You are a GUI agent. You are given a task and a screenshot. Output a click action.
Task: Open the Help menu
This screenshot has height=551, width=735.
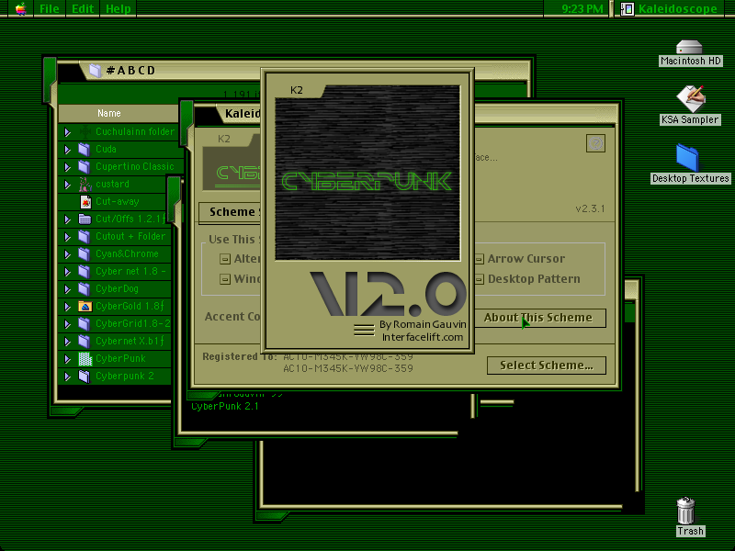(x=118, y=9)
